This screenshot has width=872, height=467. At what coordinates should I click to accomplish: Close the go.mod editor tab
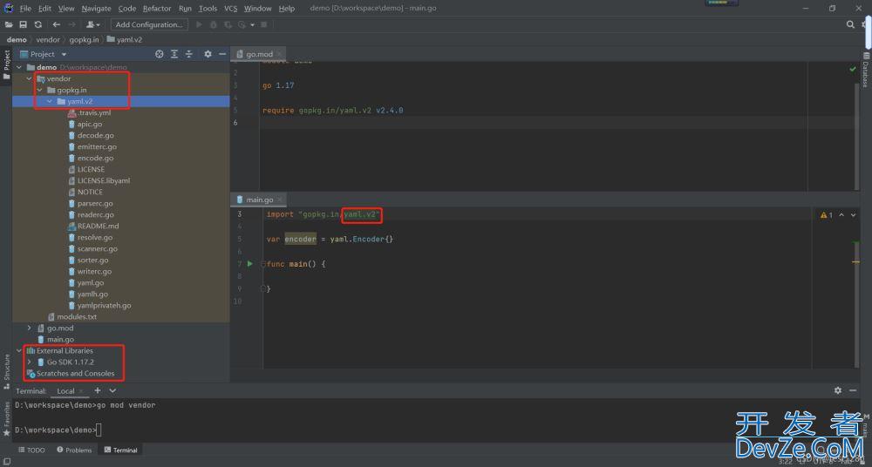click(x=280, y=54)
